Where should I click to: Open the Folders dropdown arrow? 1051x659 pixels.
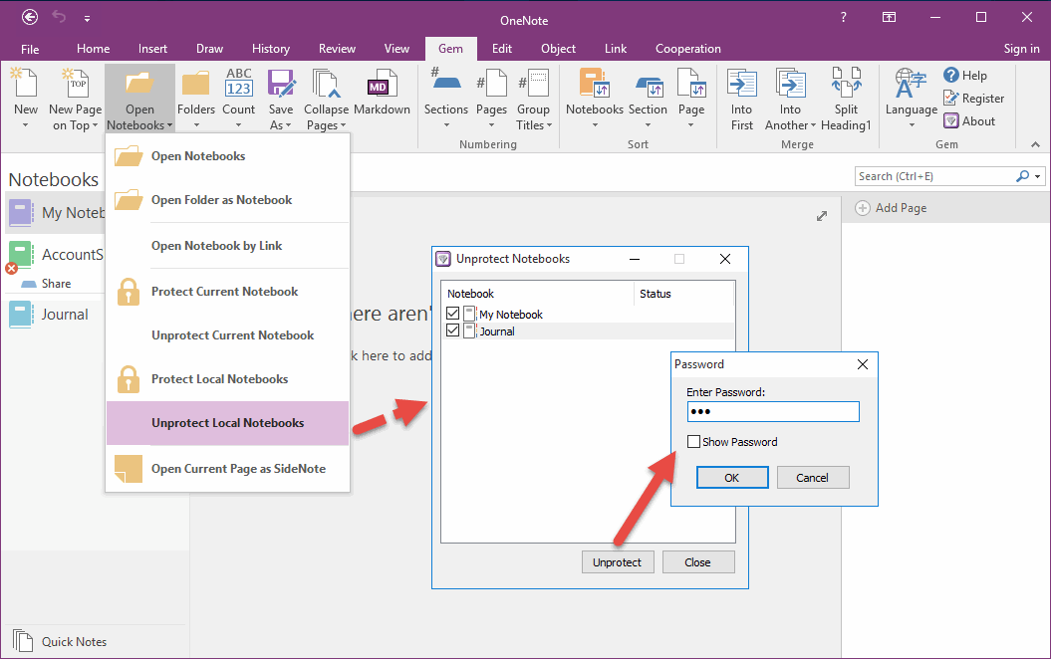pyautogui.click(x=195, y=125)
